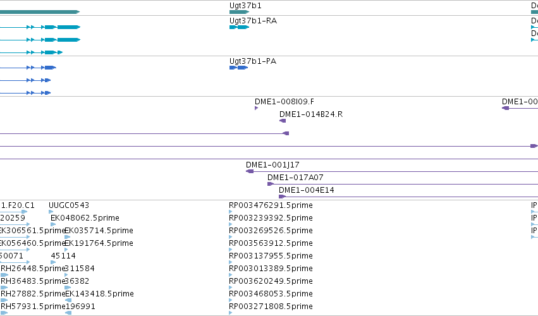Viewport: 538px width, 316px height.
Task: Click the Ugt37b1-RA transcript glyph
Action: pyautogui.click(x=239, y=27)
